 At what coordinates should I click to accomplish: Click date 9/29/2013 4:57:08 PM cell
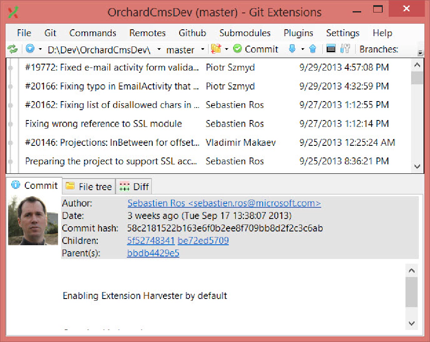click(x=344, y=67)
